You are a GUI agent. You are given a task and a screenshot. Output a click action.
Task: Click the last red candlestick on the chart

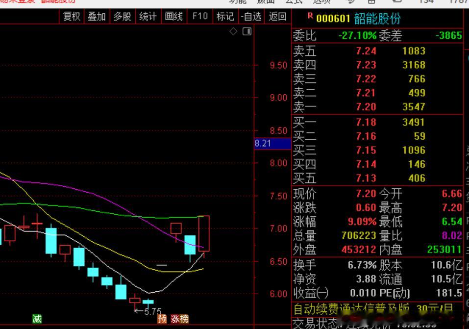[204, 233]
